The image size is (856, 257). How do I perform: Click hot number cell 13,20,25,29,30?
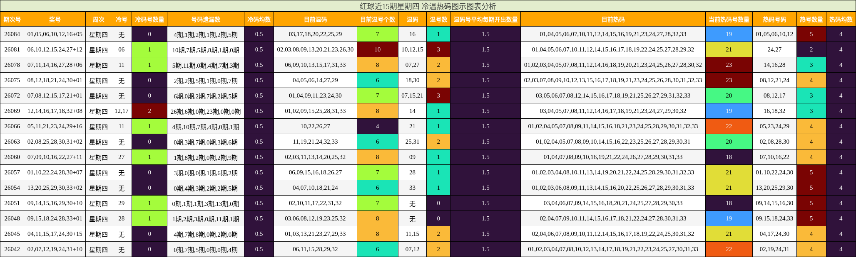coord(774,188)
